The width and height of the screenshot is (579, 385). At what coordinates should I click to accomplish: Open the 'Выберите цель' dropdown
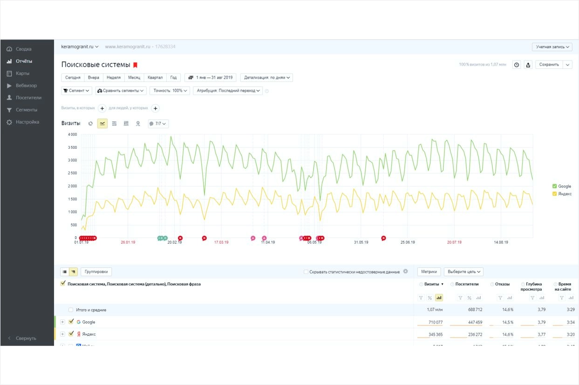tap(463, 272)
